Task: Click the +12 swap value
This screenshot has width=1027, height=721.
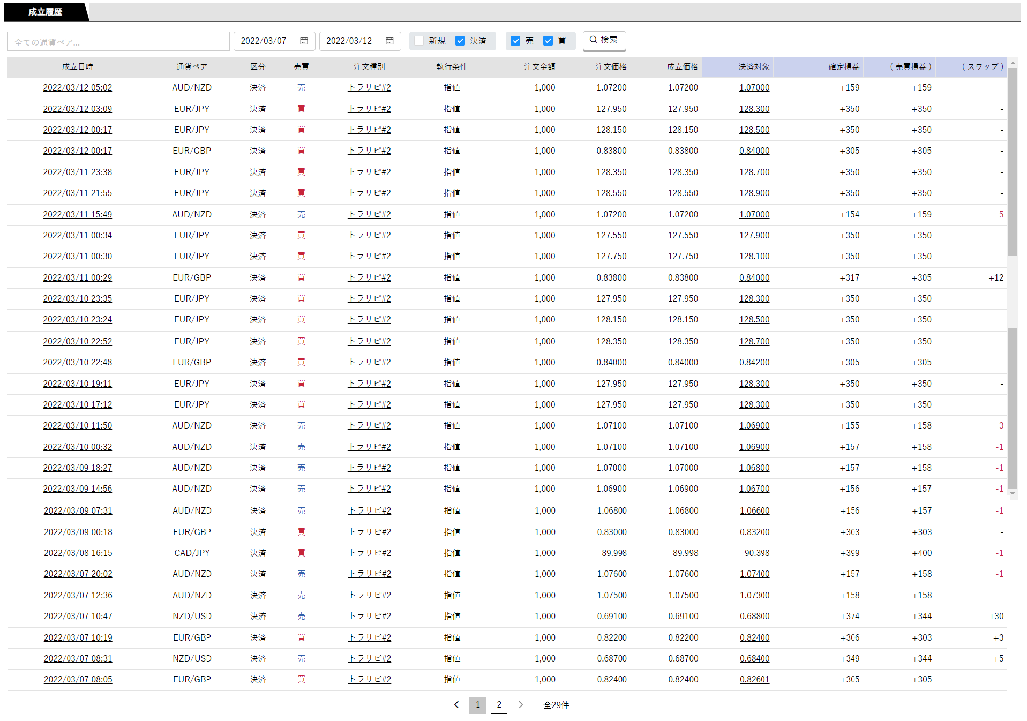Action: point(996,278)
